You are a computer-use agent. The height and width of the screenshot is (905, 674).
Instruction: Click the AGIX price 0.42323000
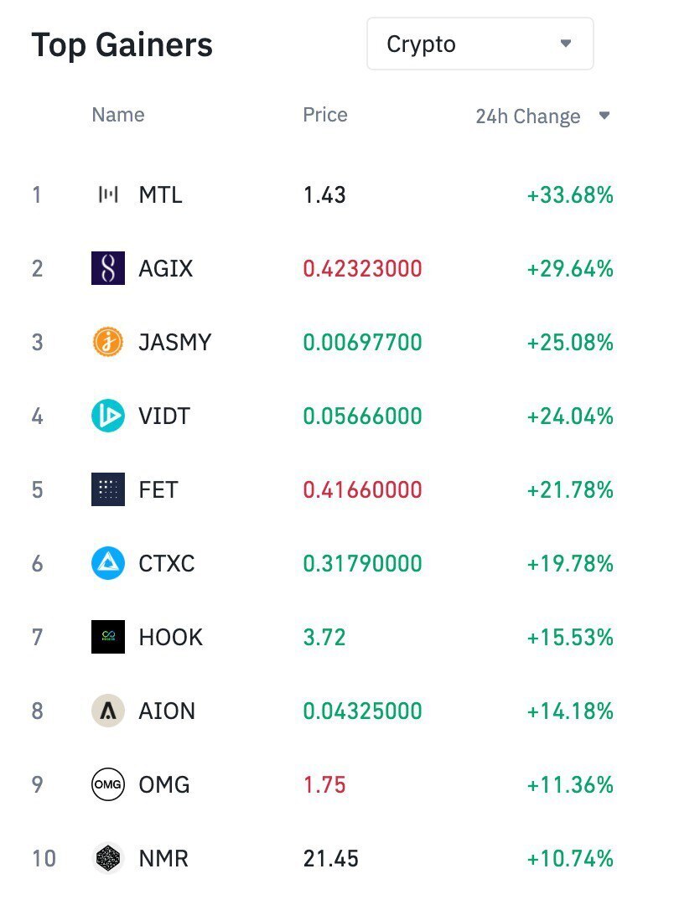pyautogui.click(x=362, y=269)
